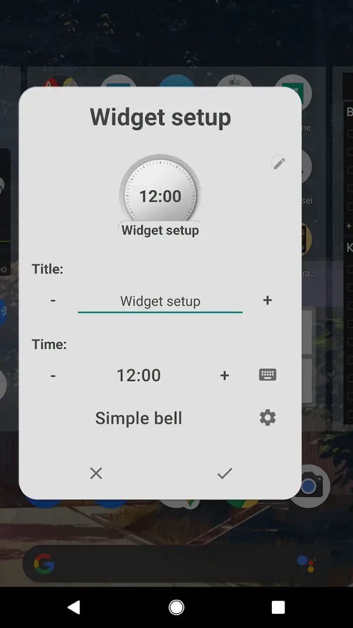The width and height of the screenshot is (353, 628).
Task: Increase time with the plus button
Action: [225, 375]
